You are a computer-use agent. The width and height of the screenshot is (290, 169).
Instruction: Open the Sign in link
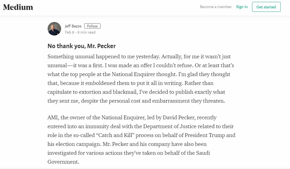(x=242, y=7)
